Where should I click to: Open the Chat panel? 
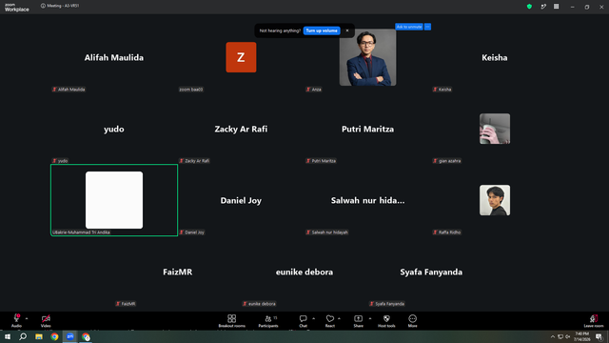(303, 321)
